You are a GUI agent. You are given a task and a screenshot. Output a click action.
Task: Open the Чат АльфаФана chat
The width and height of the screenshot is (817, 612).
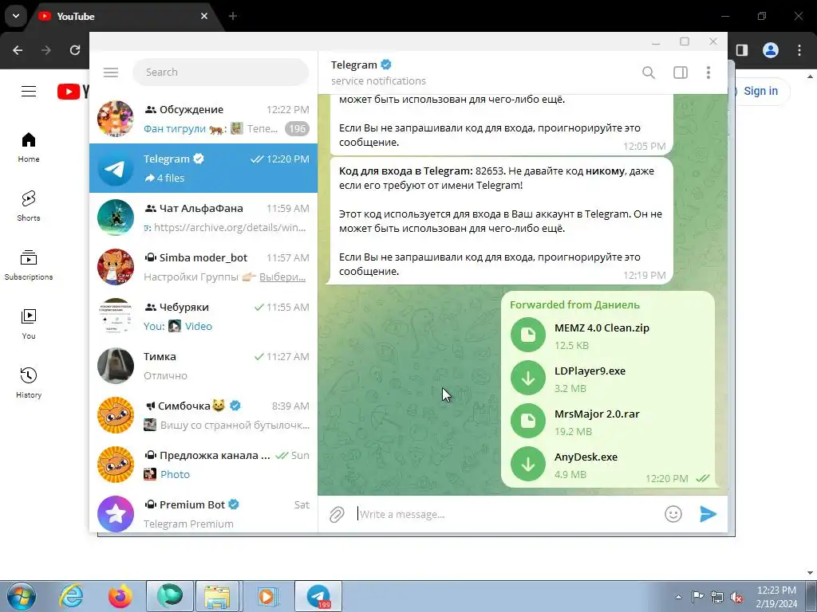(x=203, y=218)
